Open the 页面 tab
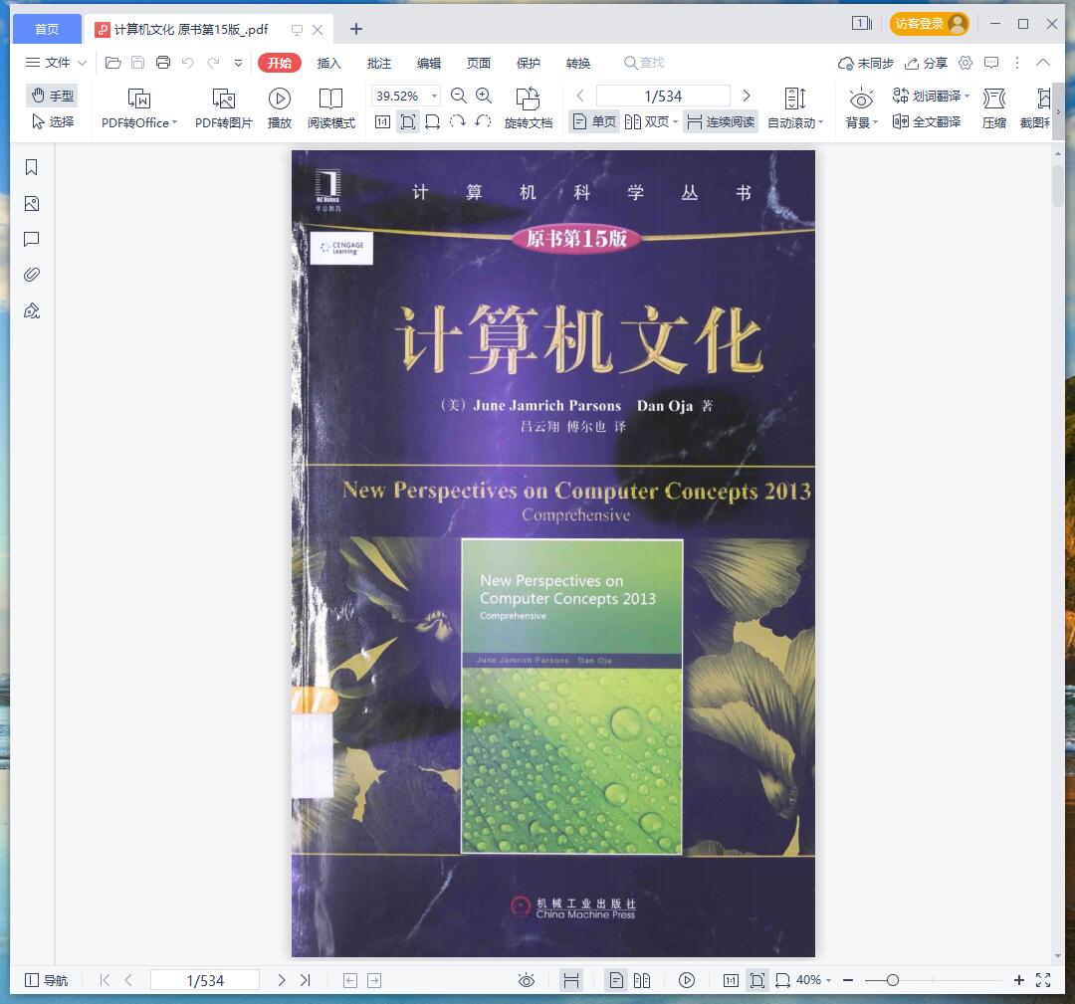 point(479,63)
